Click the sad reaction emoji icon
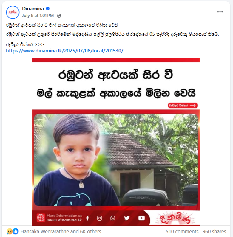Viewport: 233px width, 237px height. [x=9, y=231]
